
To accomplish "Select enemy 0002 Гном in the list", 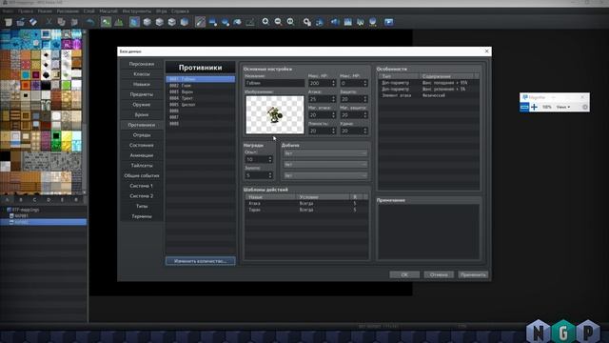I will click(x=201, y=86).
